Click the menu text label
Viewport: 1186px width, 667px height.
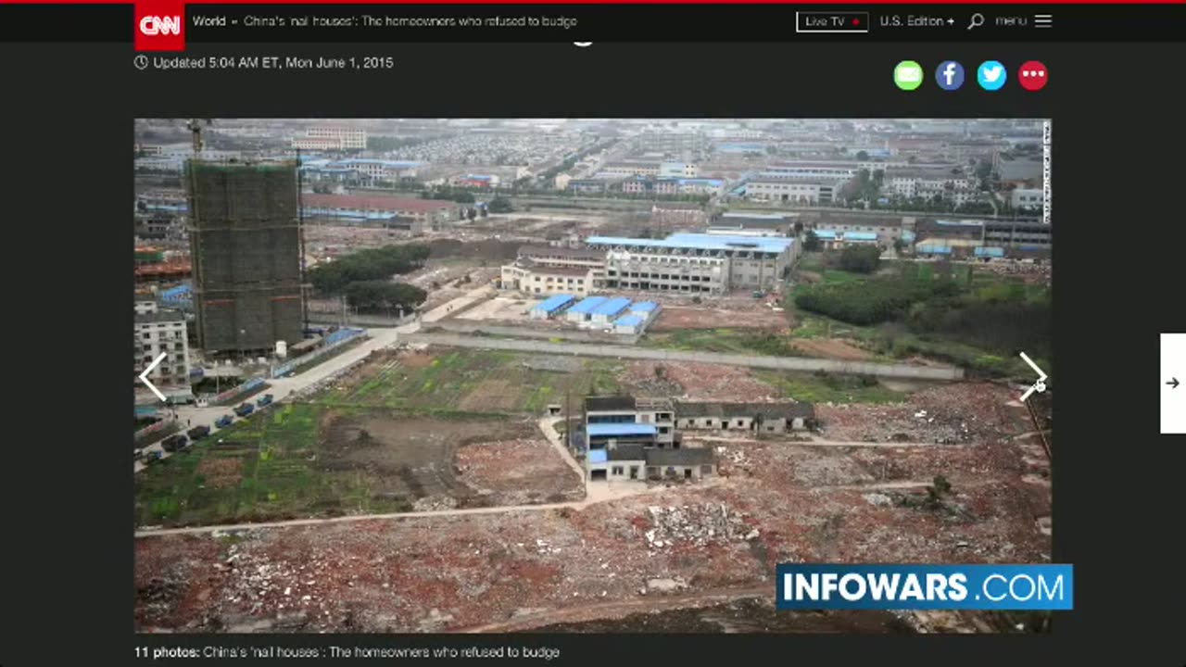click(1011, 21)
